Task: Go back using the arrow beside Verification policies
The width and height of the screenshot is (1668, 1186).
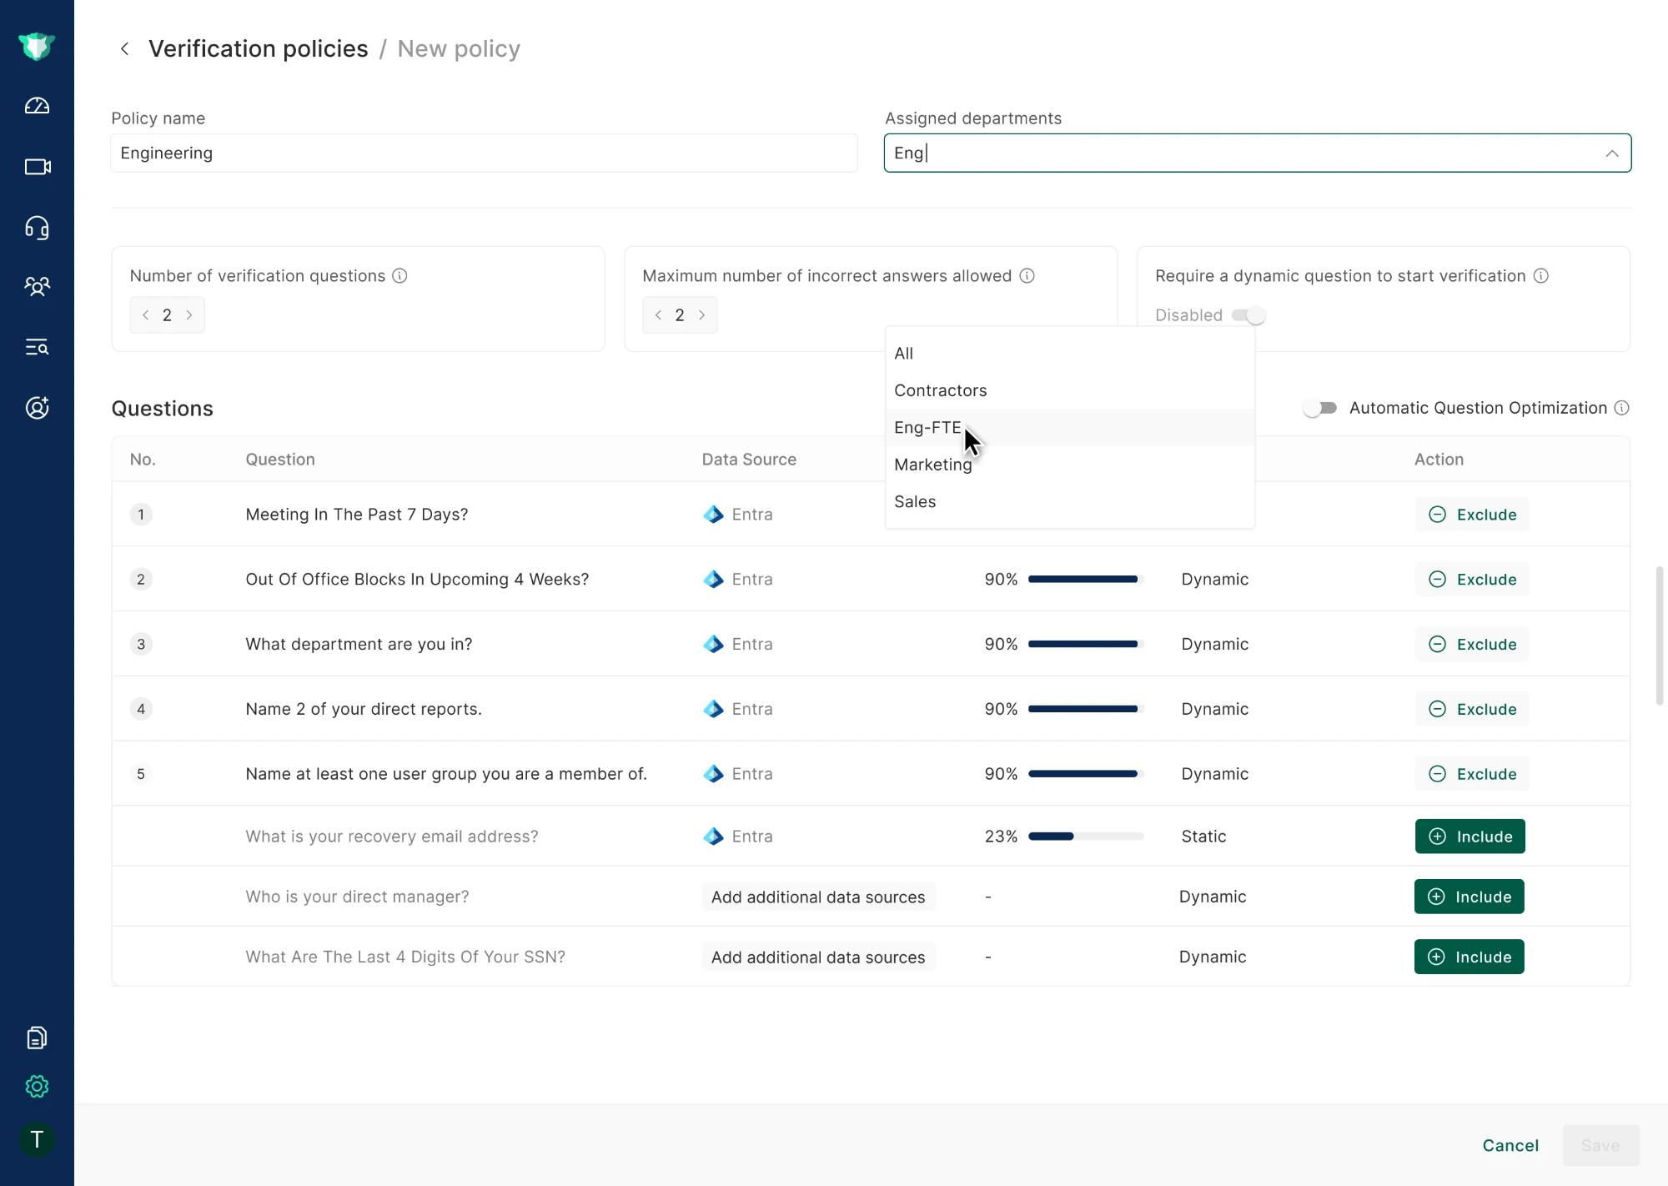Action: tap(124, 48)
